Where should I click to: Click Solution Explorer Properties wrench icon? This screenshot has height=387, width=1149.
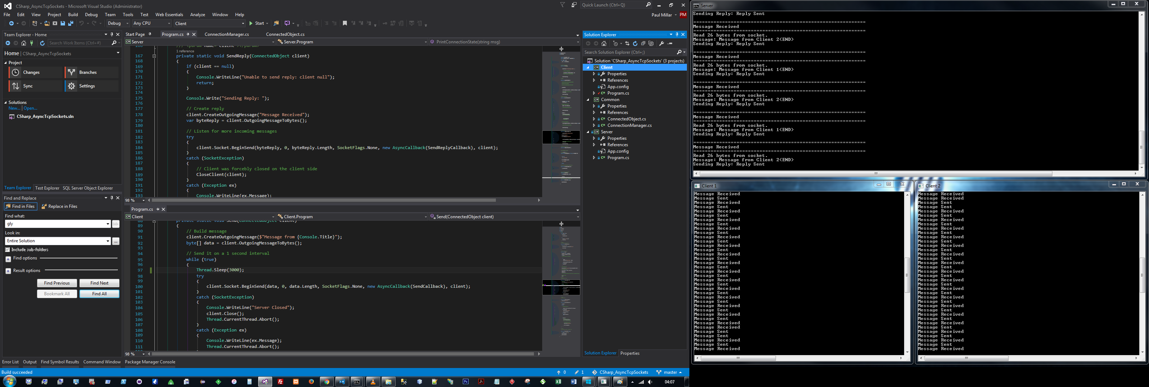pyautogui.click(x=661, y=44)
